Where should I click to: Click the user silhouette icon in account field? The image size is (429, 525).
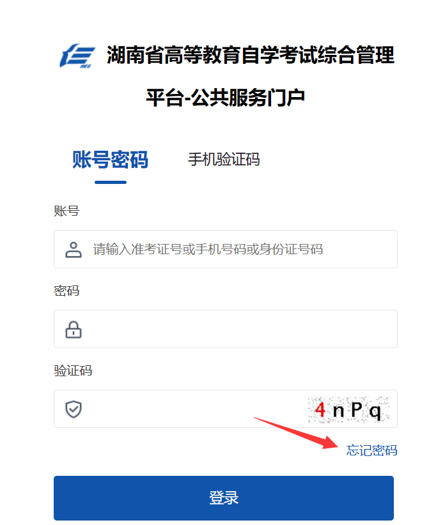tap(74, 250)
